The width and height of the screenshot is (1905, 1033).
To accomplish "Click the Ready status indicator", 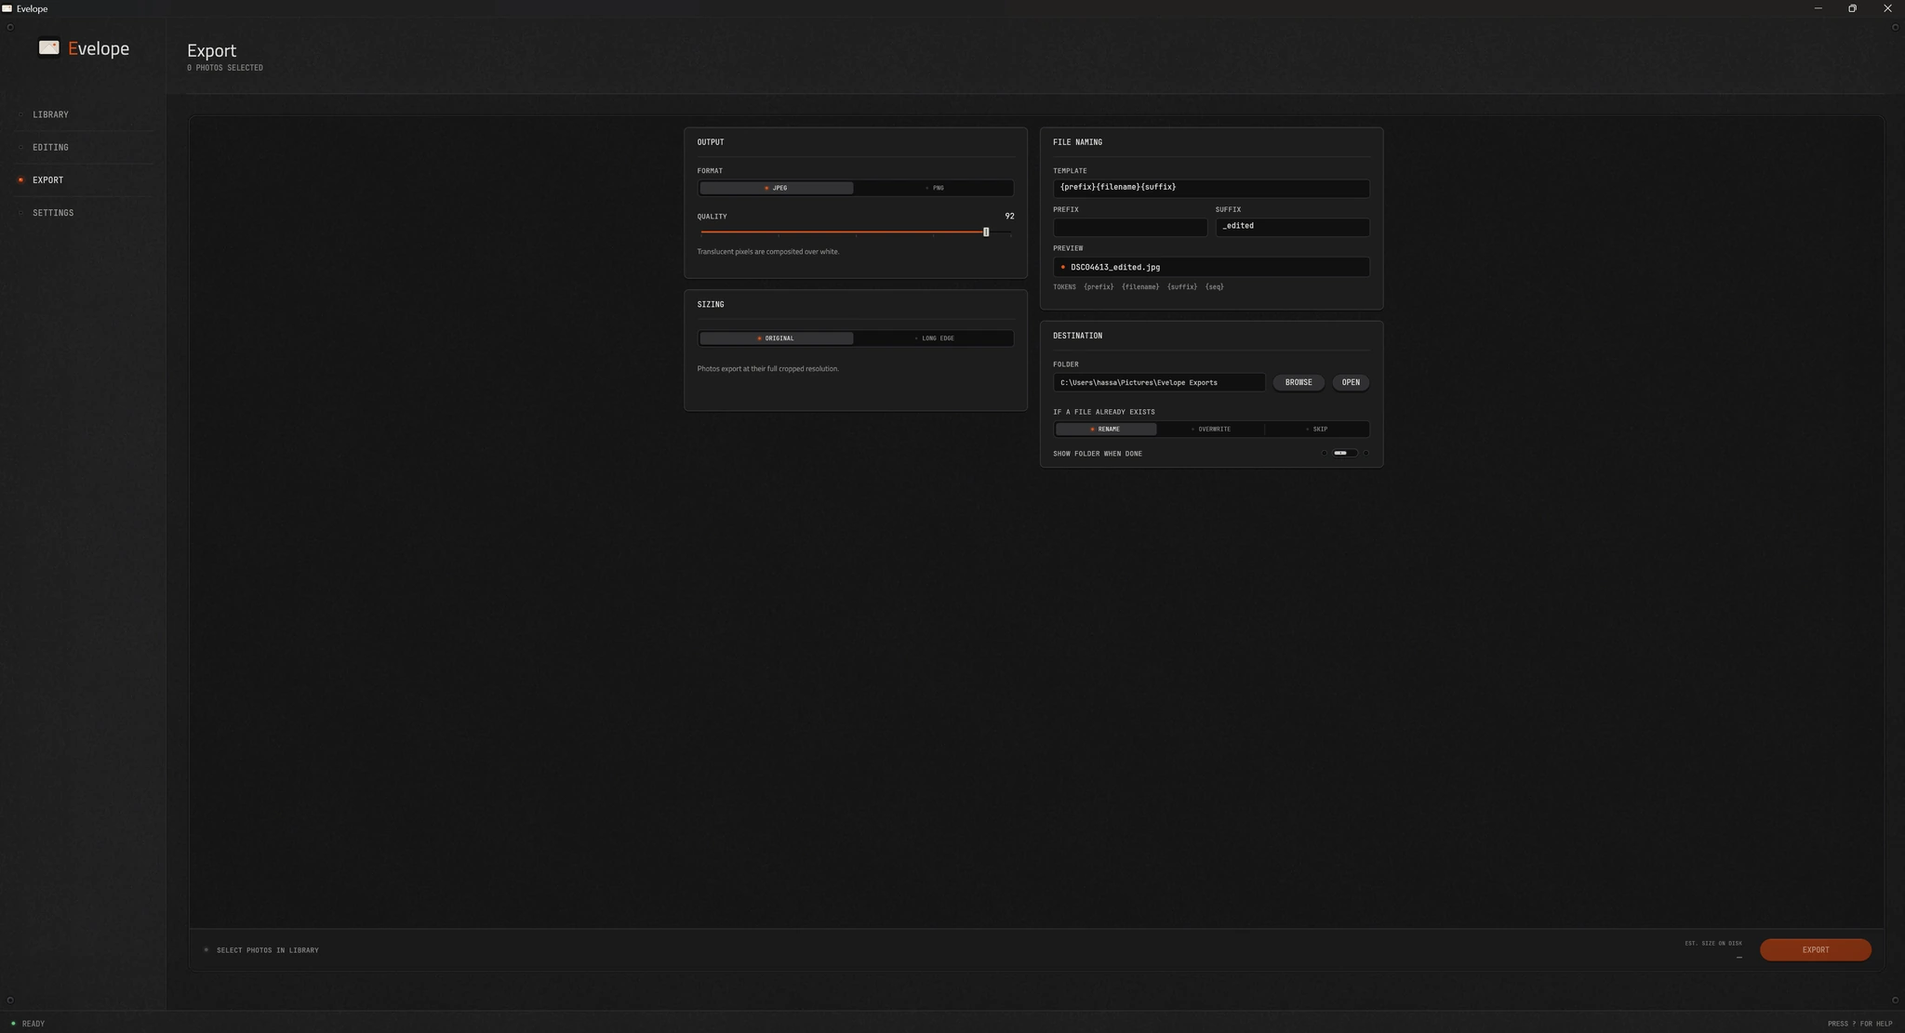I will [28, 1024].
